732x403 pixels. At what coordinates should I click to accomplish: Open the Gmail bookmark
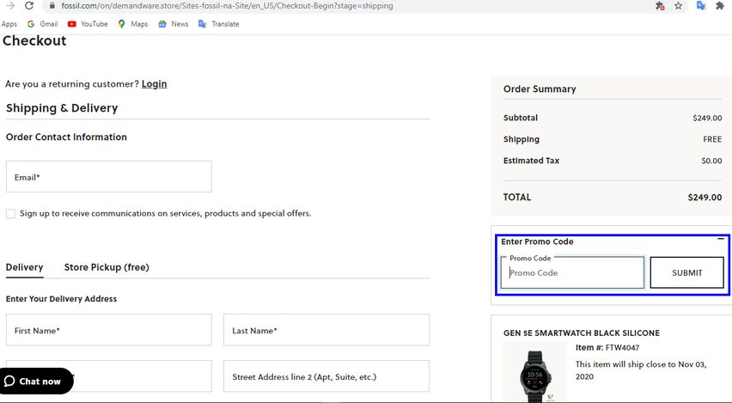click(x=42, y=24)
